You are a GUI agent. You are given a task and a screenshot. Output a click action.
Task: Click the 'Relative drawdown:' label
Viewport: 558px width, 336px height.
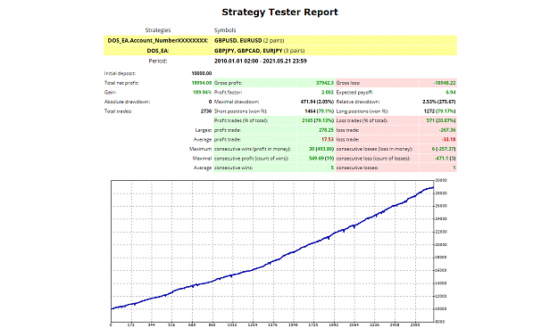click(358, 102)
